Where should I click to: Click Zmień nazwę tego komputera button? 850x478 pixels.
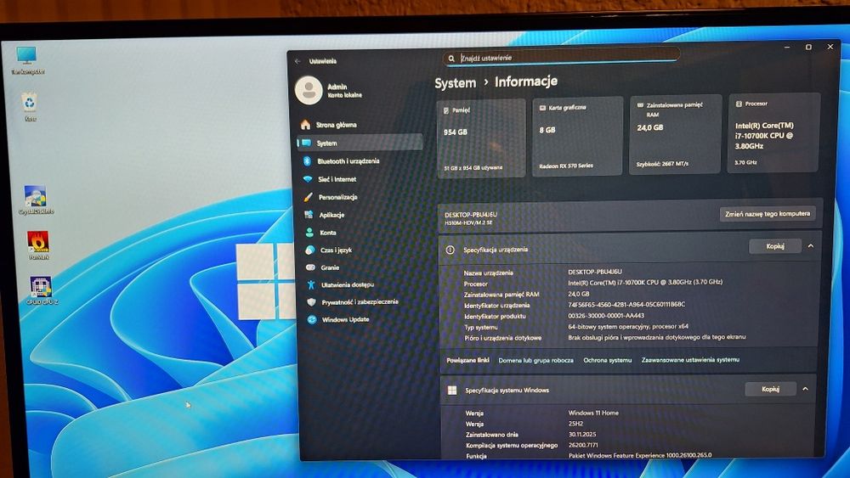768,214
